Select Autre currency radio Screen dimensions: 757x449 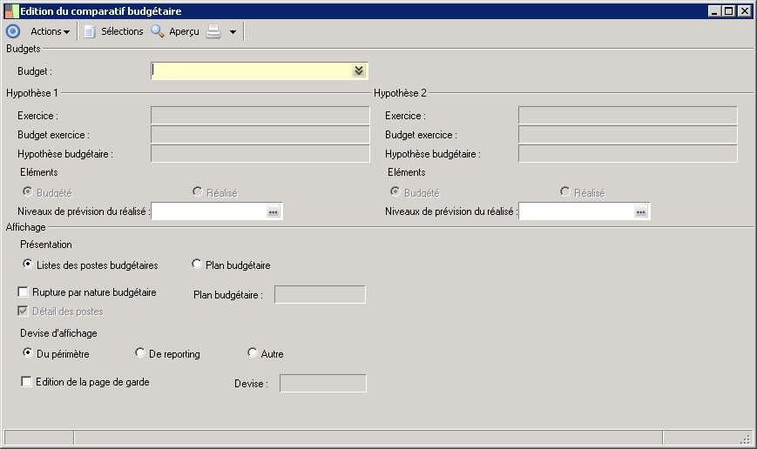(252, 352)
